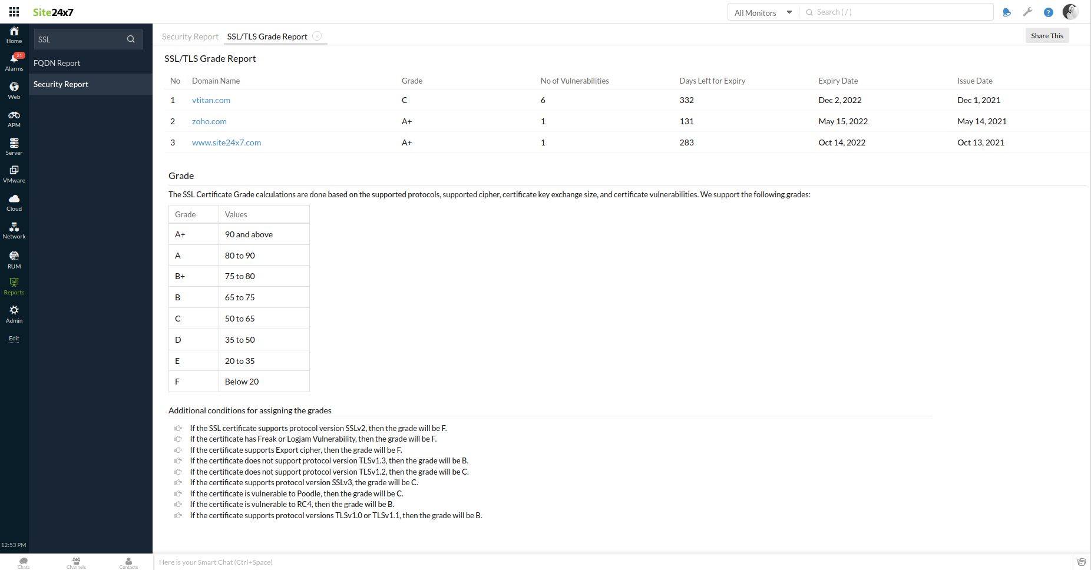Open the Admin gear settings
The width and height of the screenshot is (1091, 570).
14,314
